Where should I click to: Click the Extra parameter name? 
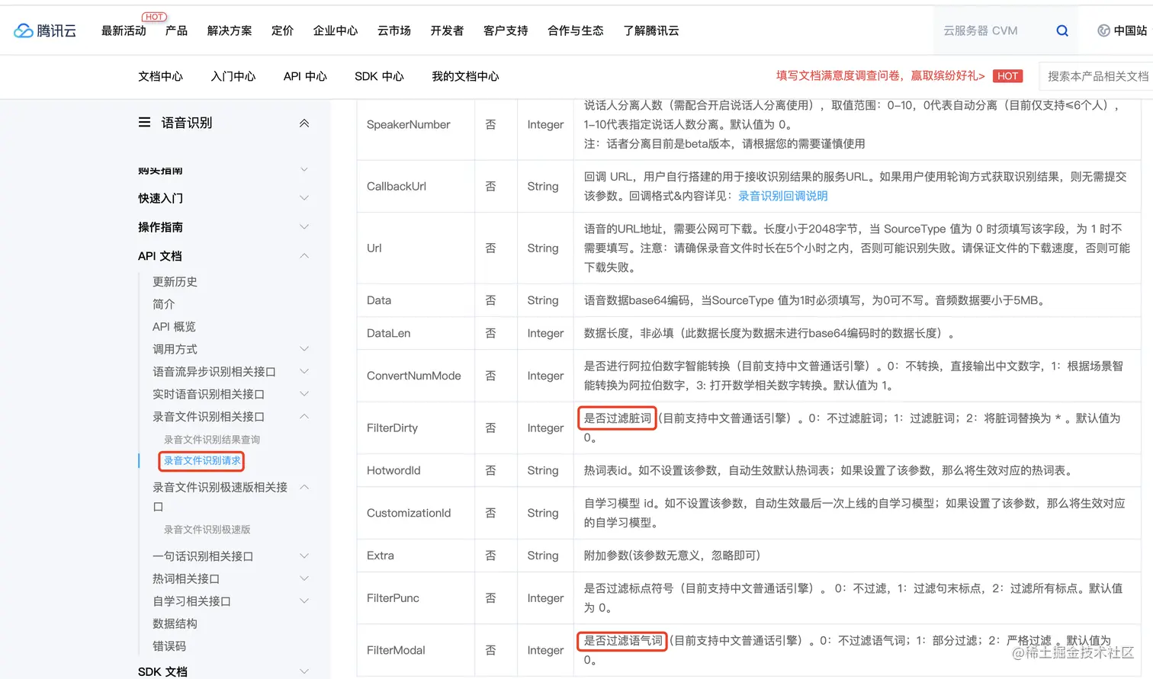[x=380, y=556]
